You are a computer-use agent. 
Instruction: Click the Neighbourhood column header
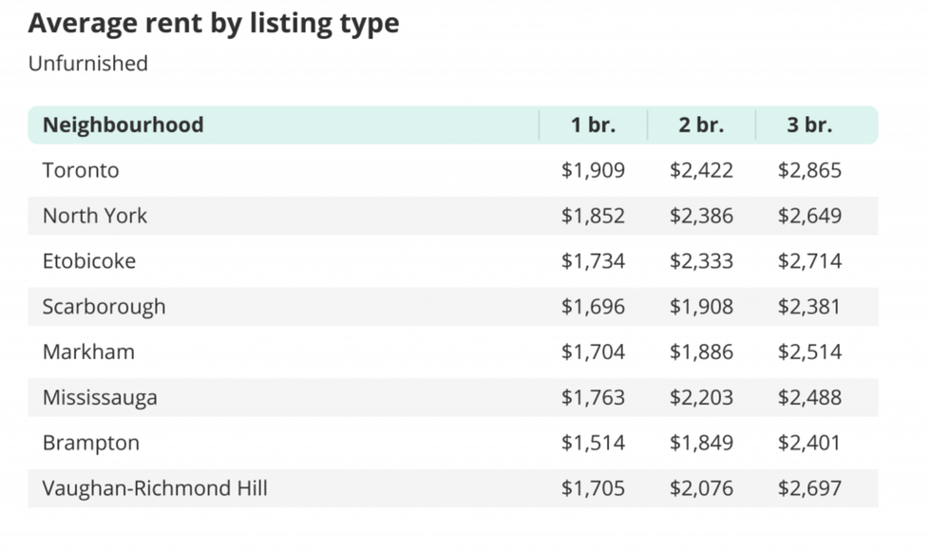tap(123, 124)
